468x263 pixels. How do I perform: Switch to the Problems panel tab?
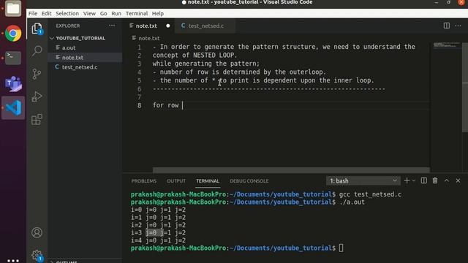[144, 181]
